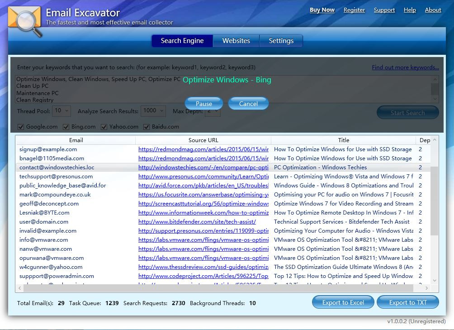Select the opurwana@vmware.com email
Image resolution: width=454 pixels, height=330 pixels.
pos(52,258)
